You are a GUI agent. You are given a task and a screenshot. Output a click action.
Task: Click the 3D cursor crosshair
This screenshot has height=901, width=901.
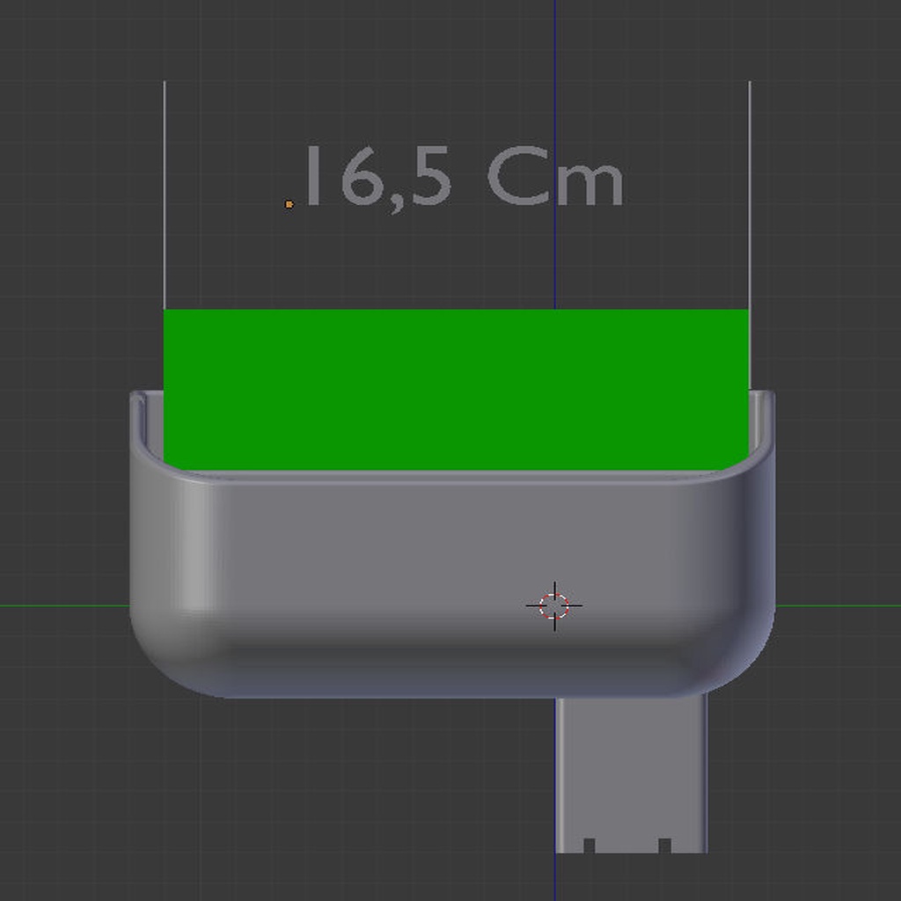pyautogui.click(x=554, y=605)
